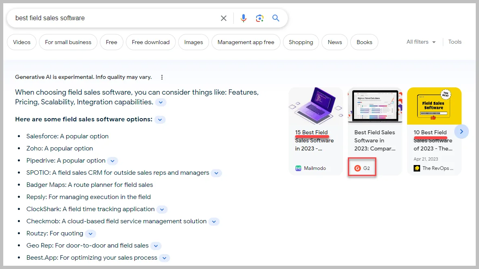Viewport: 479px width, 269px height.
Task: Expand the Checkmob option chevron
Action: [214, 222]
